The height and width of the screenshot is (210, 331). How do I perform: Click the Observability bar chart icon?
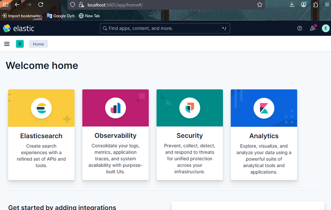[116, 108]
